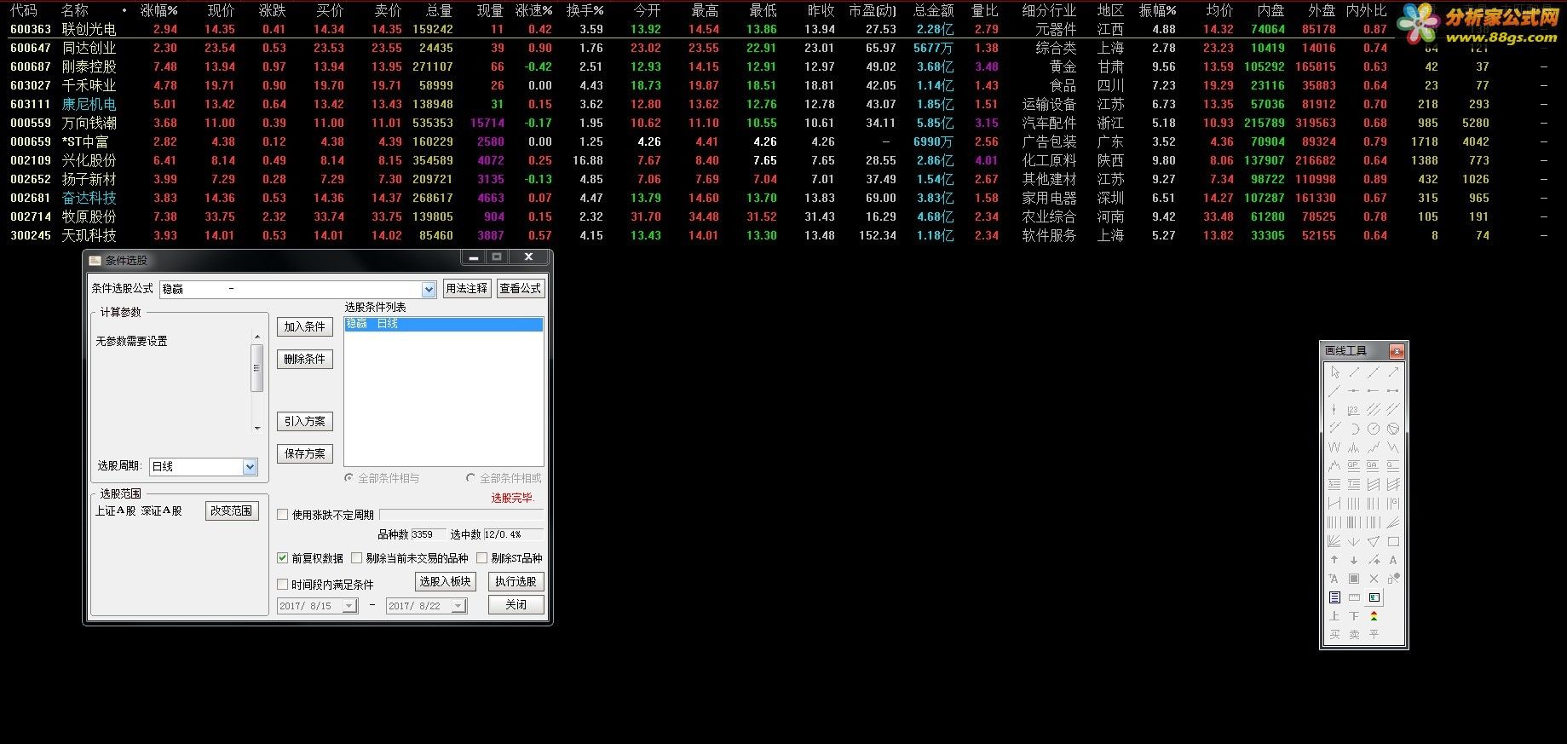
Task: Select the ruler measuring tool
Action: click(x=1353, y=597)
